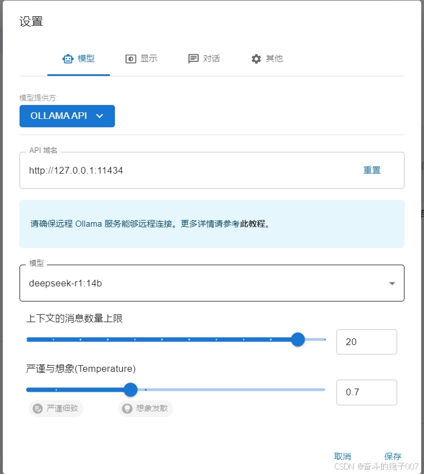
Task: Switch to the 模型 tab
Action: click(x=79, y=59)
